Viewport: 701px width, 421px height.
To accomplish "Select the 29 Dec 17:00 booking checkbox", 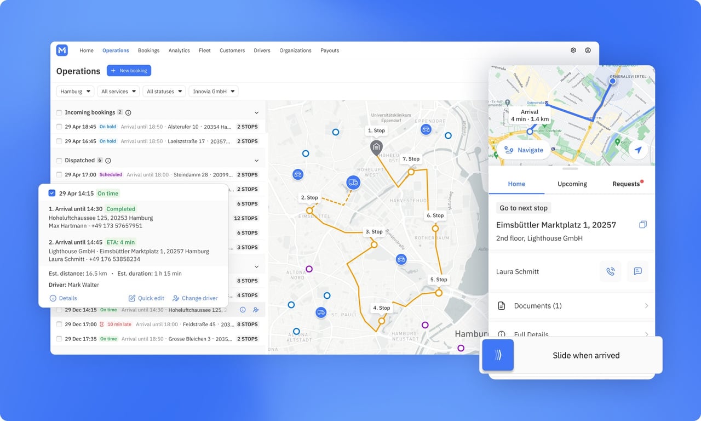I will 59,325.
